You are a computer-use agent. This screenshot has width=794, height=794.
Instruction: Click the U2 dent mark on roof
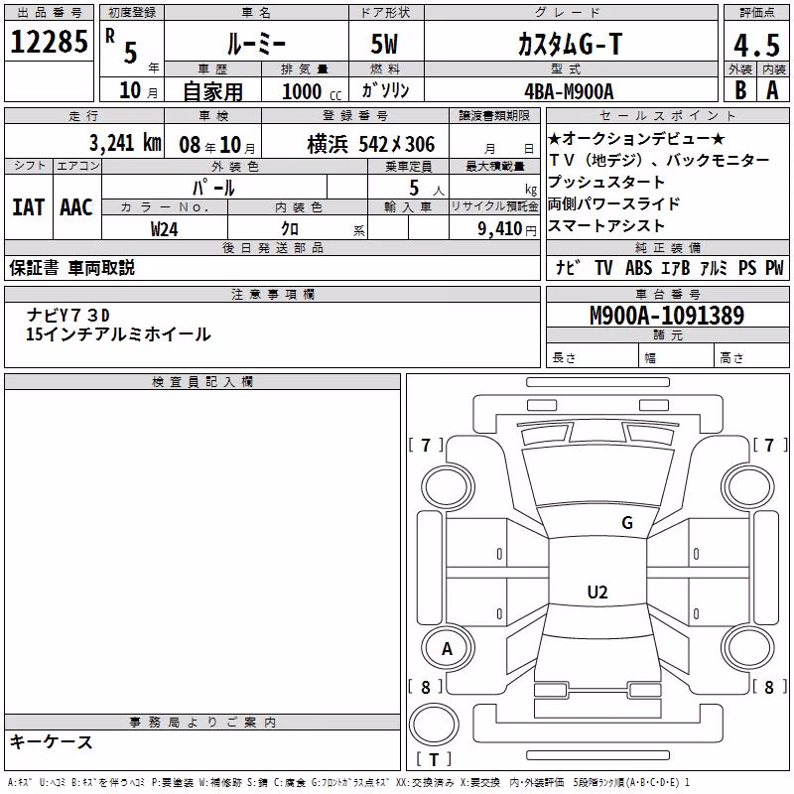[x=597, y=592]
